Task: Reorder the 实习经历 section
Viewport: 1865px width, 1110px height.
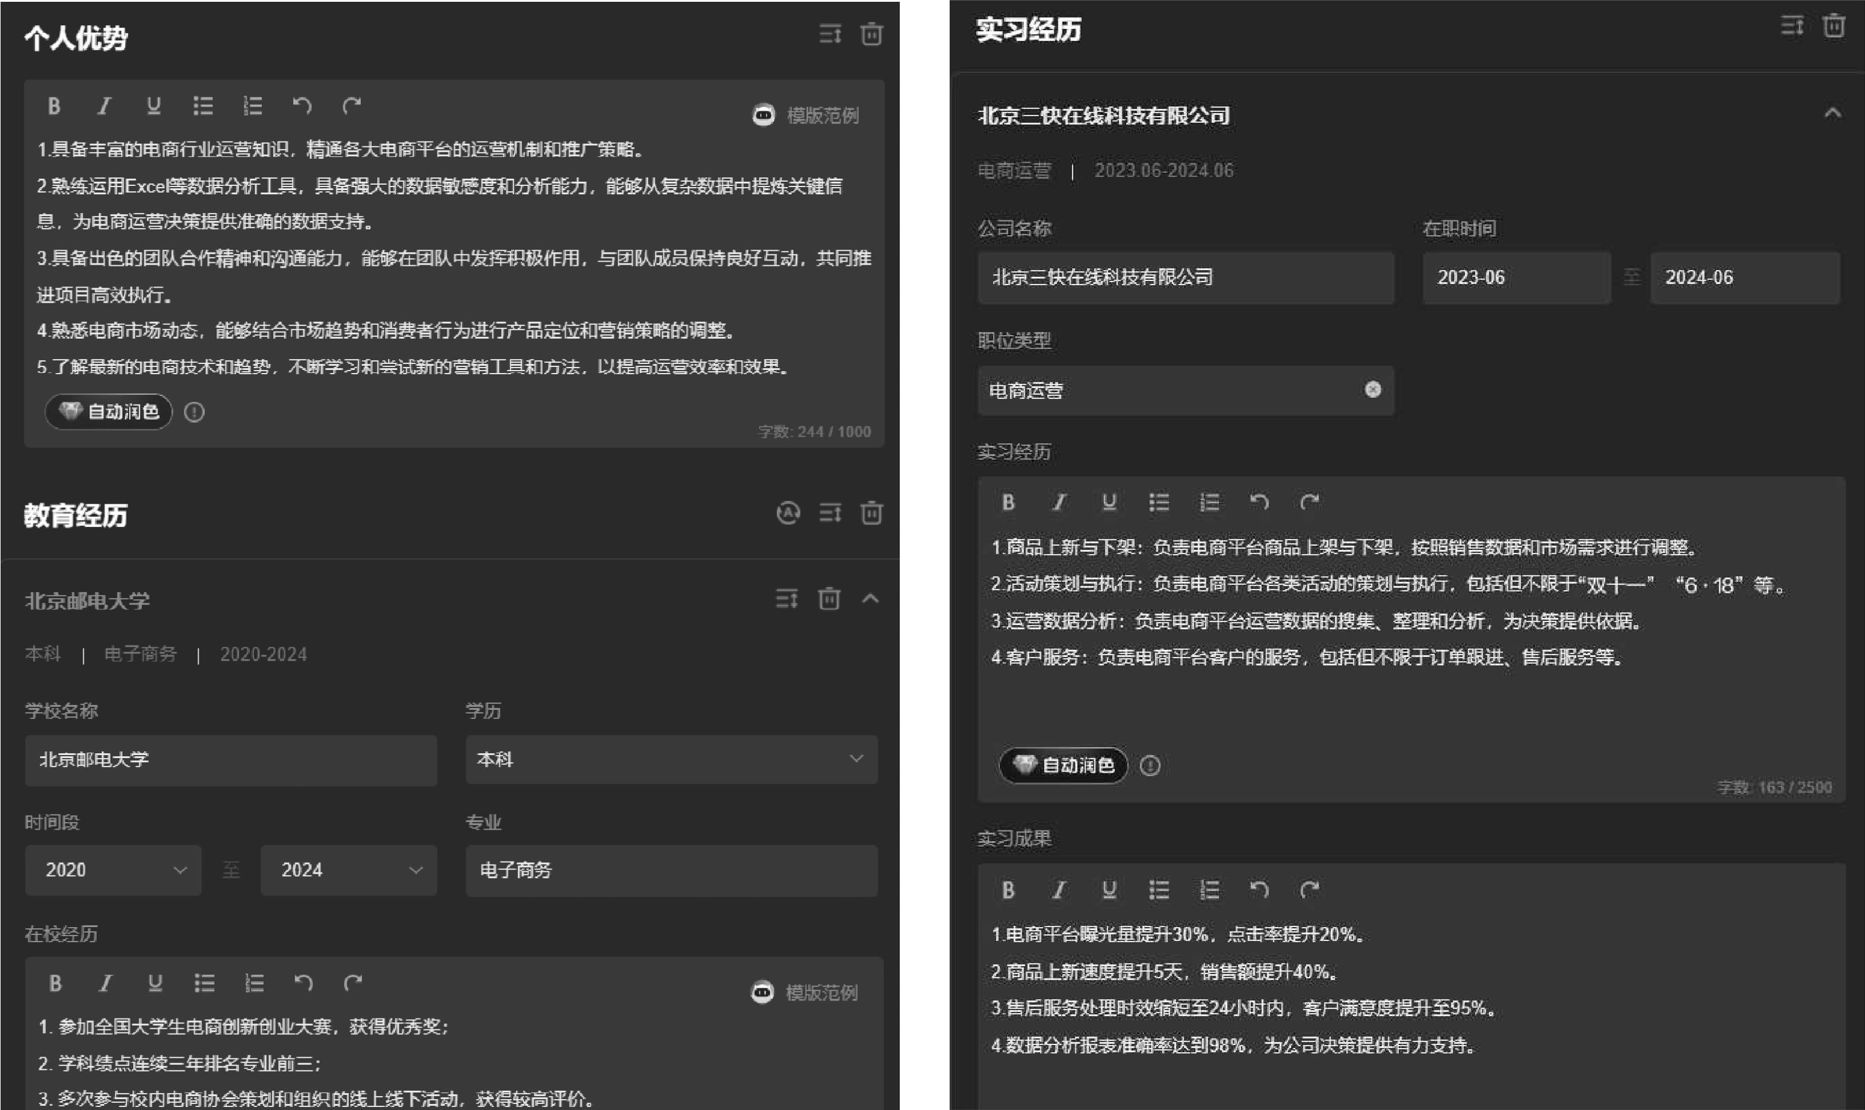Action: click(x=1792, y=26)
